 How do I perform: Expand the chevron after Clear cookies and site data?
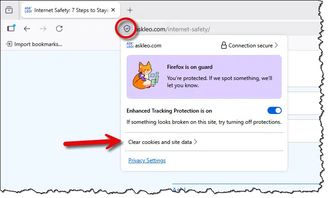click(x=196, y=142)
